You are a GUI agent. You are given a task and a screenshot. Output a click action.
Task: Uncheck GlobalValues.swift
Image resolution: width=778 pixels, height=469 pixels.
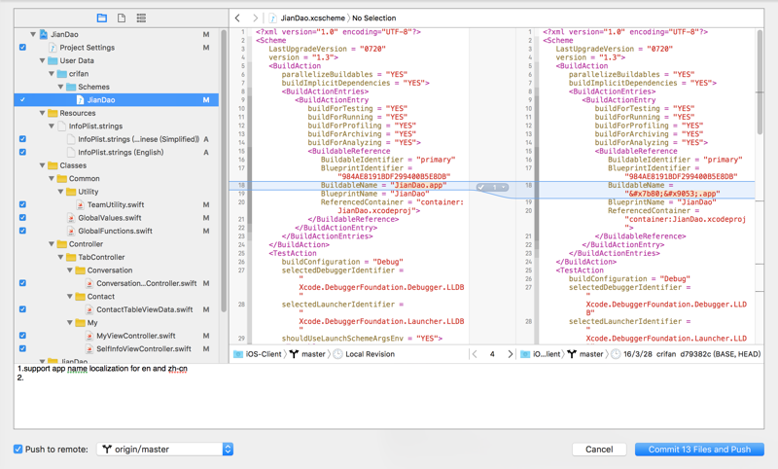coord(22,217)
